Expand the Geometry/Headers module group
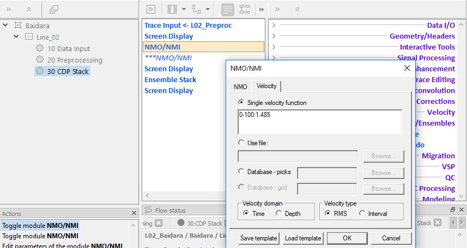The width and height of the screenshot is (467, 248). (274, 36)
